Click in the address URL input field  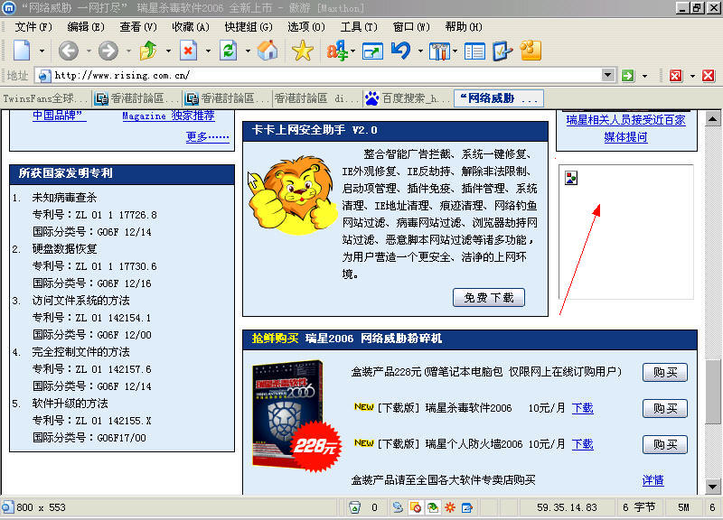point(326,75)
